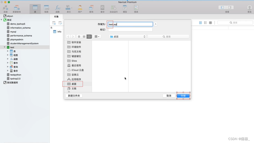This screenshot has height=143, width=254.
Task: Select the studentManagementSystem database
Action: [x=24, y=43]
